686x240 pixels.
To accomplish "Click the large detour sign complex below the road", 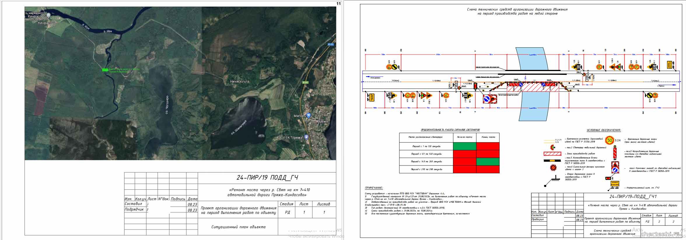I will [x=490, y=99].
